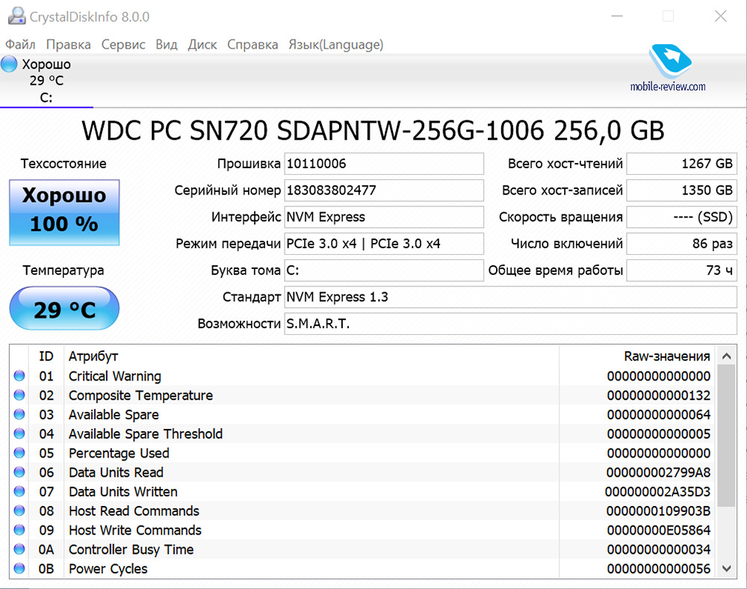Click status dot for Critical Warning row
The height and width of the screenshot is (589, 747).
pyautogui.click(x=19, y=375)
